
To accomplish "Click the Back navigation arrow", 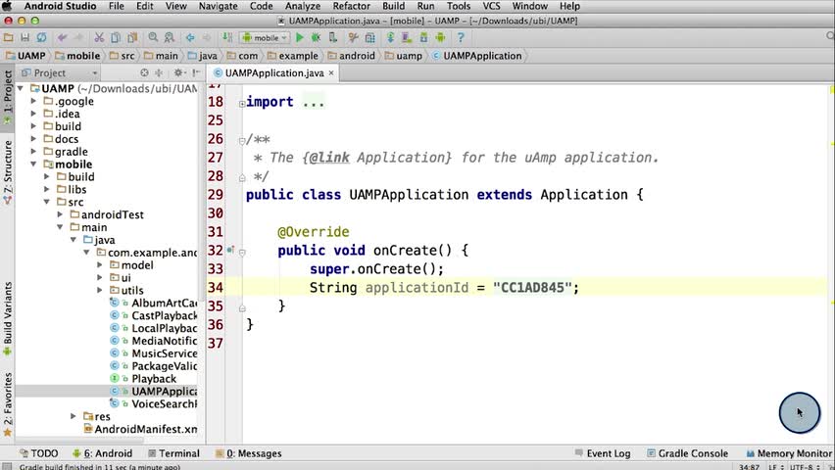I will [190, 38].
